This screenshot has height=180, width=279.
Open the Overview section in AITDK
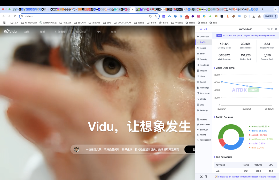[x=203, y=37]
